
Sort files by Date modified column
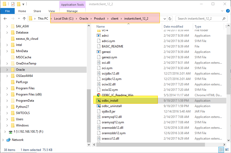pyautogui.click(x=173, y=27)
